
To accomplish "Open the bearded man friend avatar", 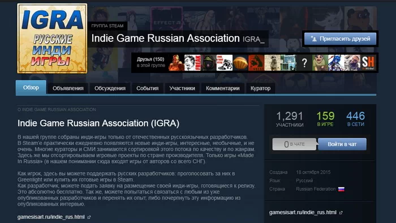I will 352,63.
